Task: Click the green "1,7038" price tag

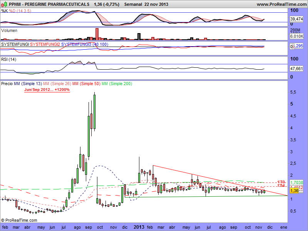Action: (296, 182)
